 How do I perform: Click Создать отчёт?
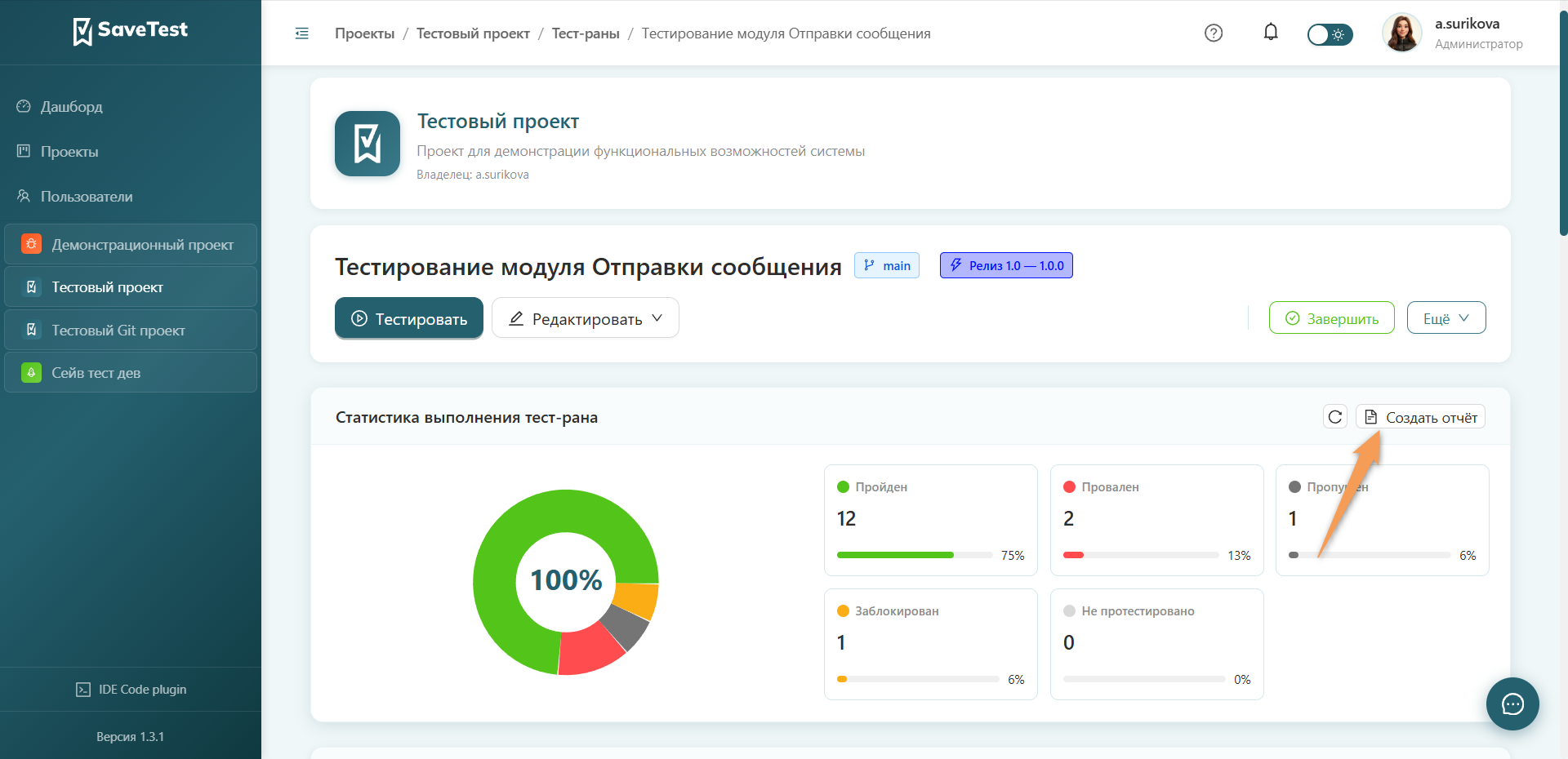1421,417
